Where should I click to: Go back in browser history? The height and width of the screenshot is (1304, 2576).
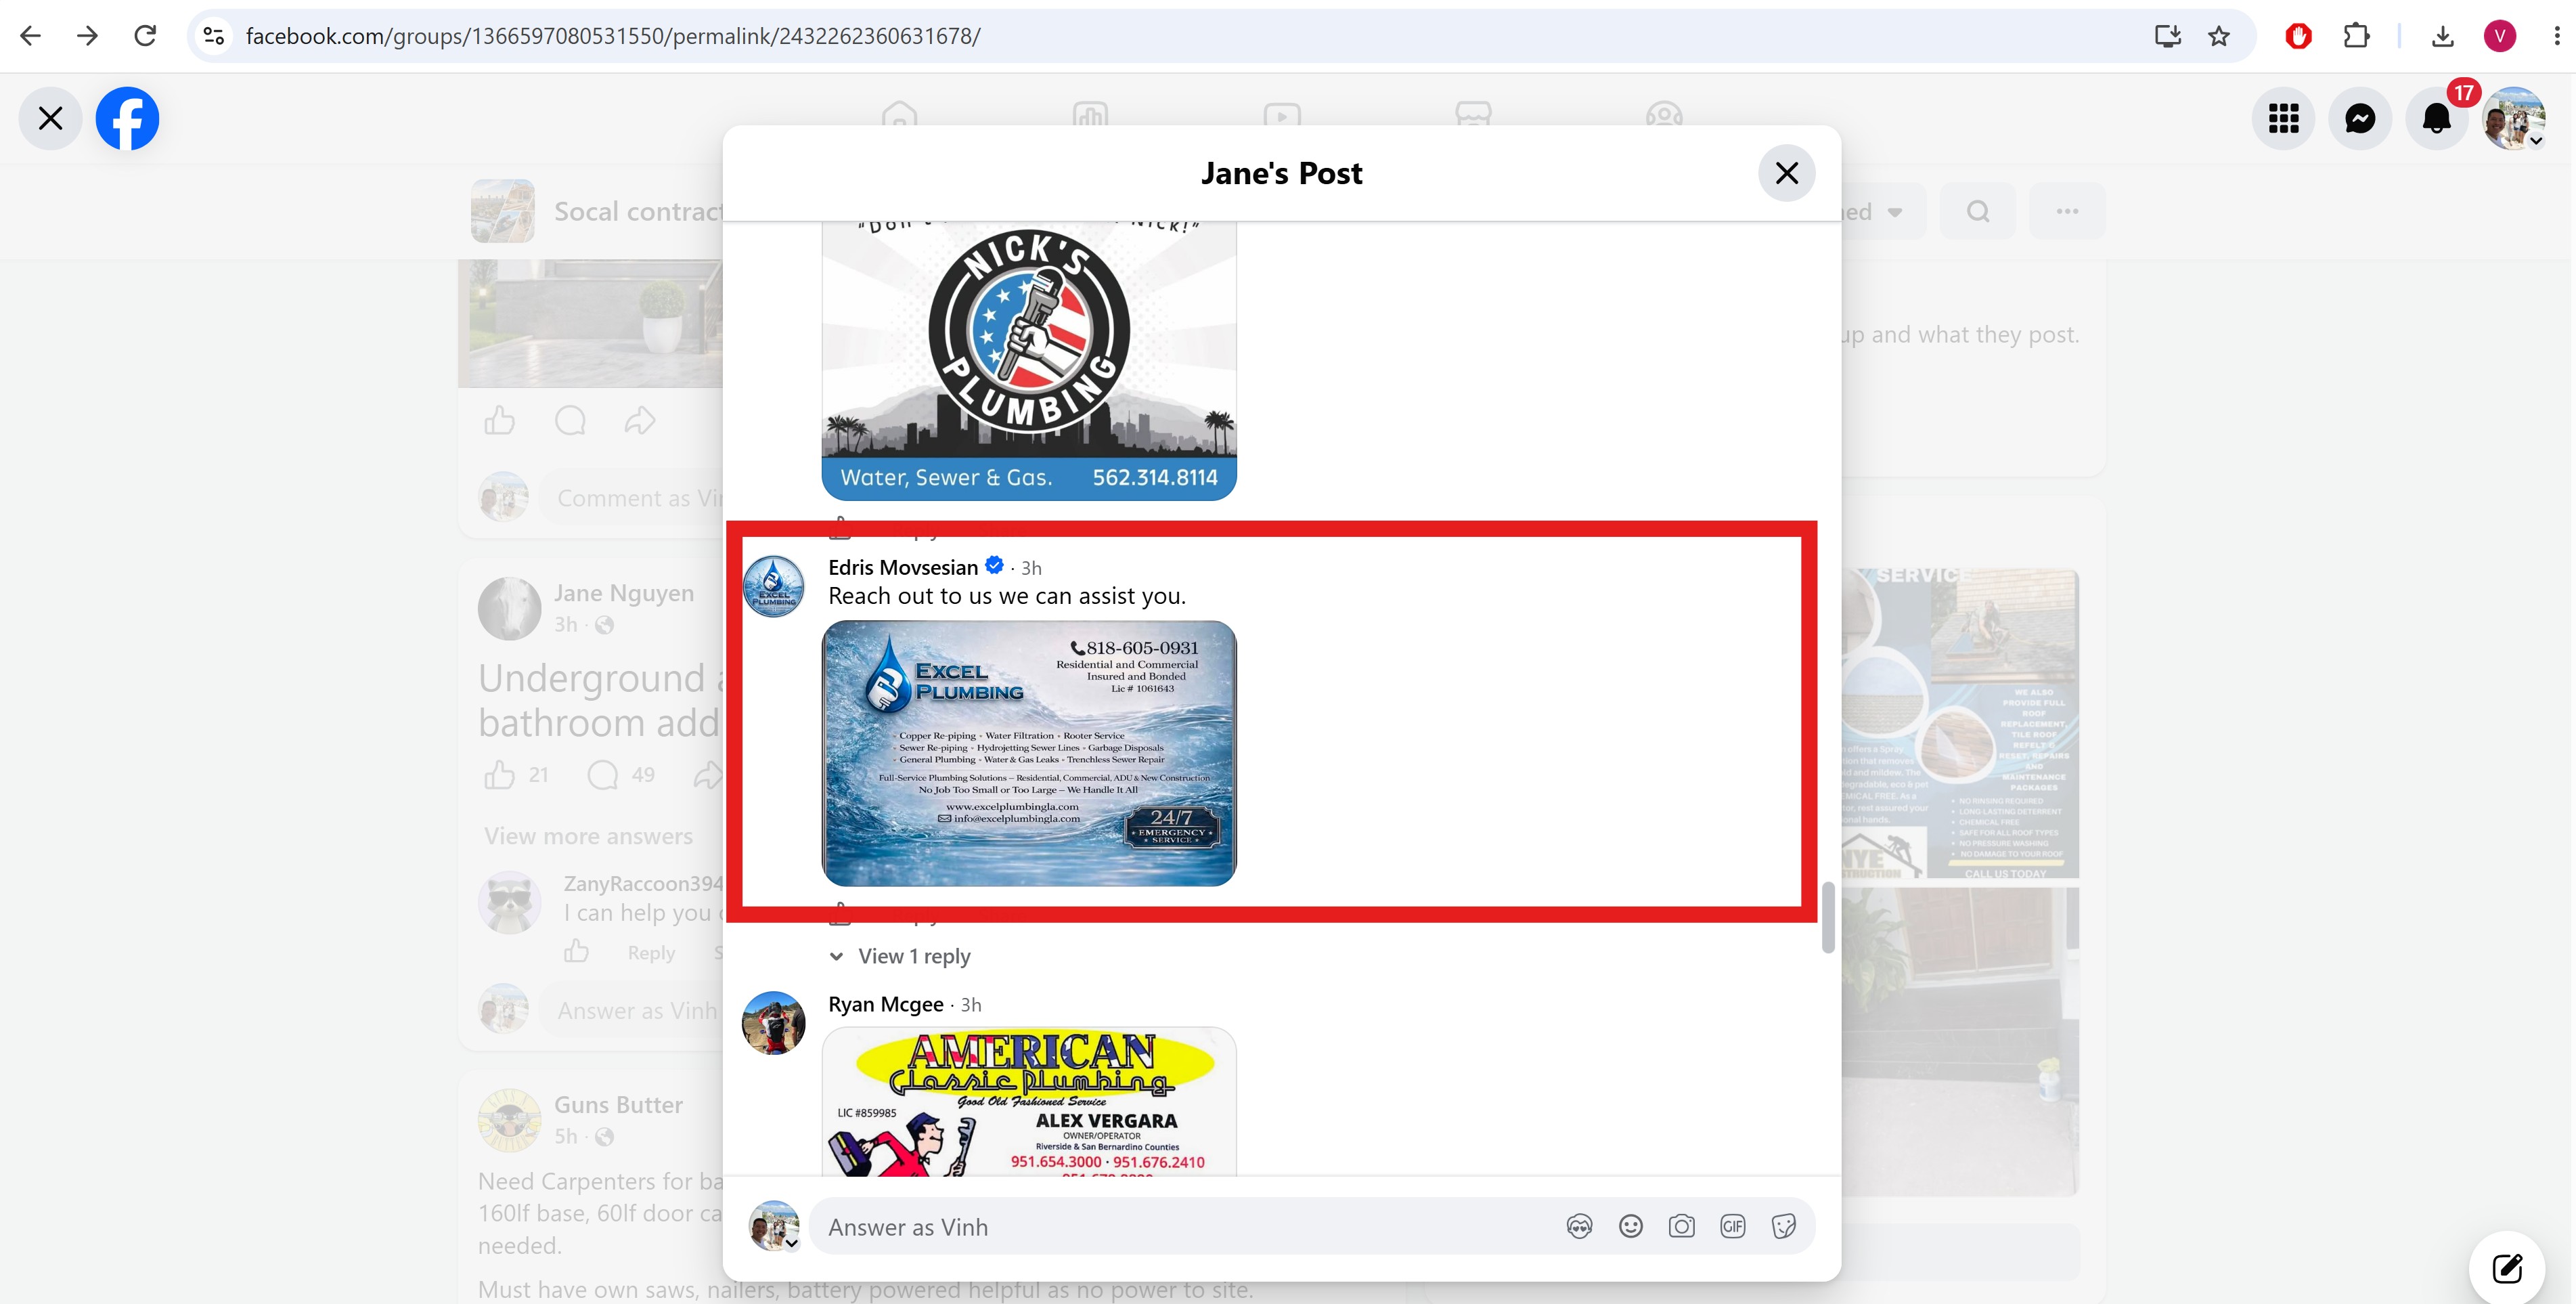pyautogui.click(x=31, y=36)
